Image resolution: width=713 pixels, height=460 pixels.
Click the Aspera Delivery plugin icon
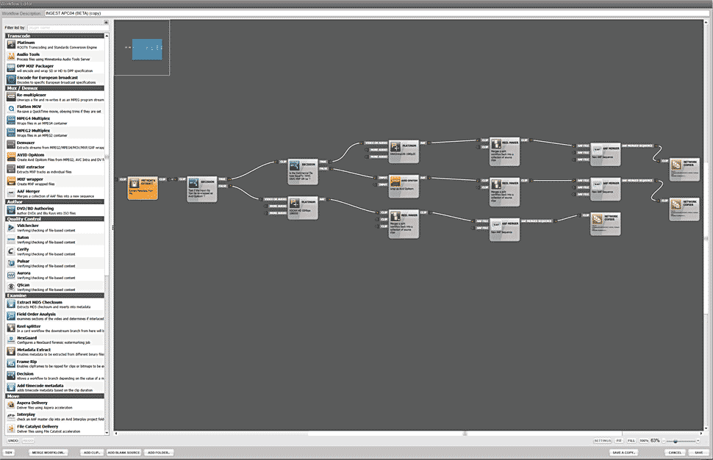[x=11, y=404]
